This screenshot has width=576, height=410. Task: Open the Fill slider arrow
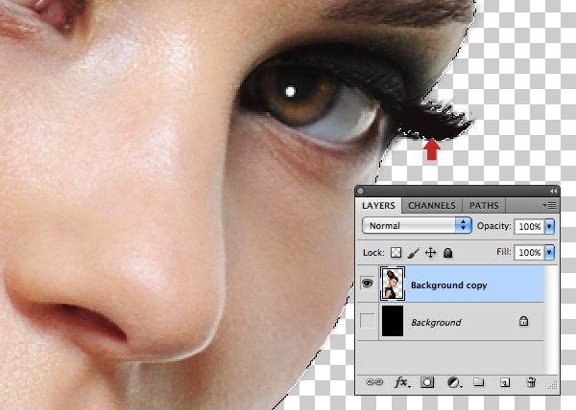click(549, 253)
